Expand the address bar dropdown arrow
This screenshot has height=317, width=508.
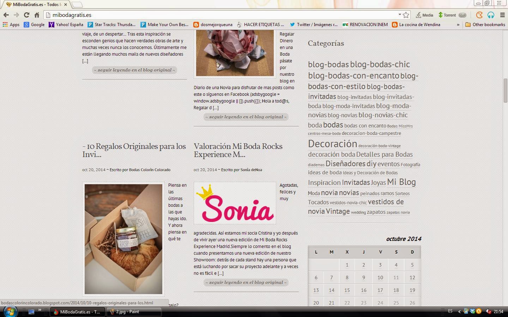[400, 15]
